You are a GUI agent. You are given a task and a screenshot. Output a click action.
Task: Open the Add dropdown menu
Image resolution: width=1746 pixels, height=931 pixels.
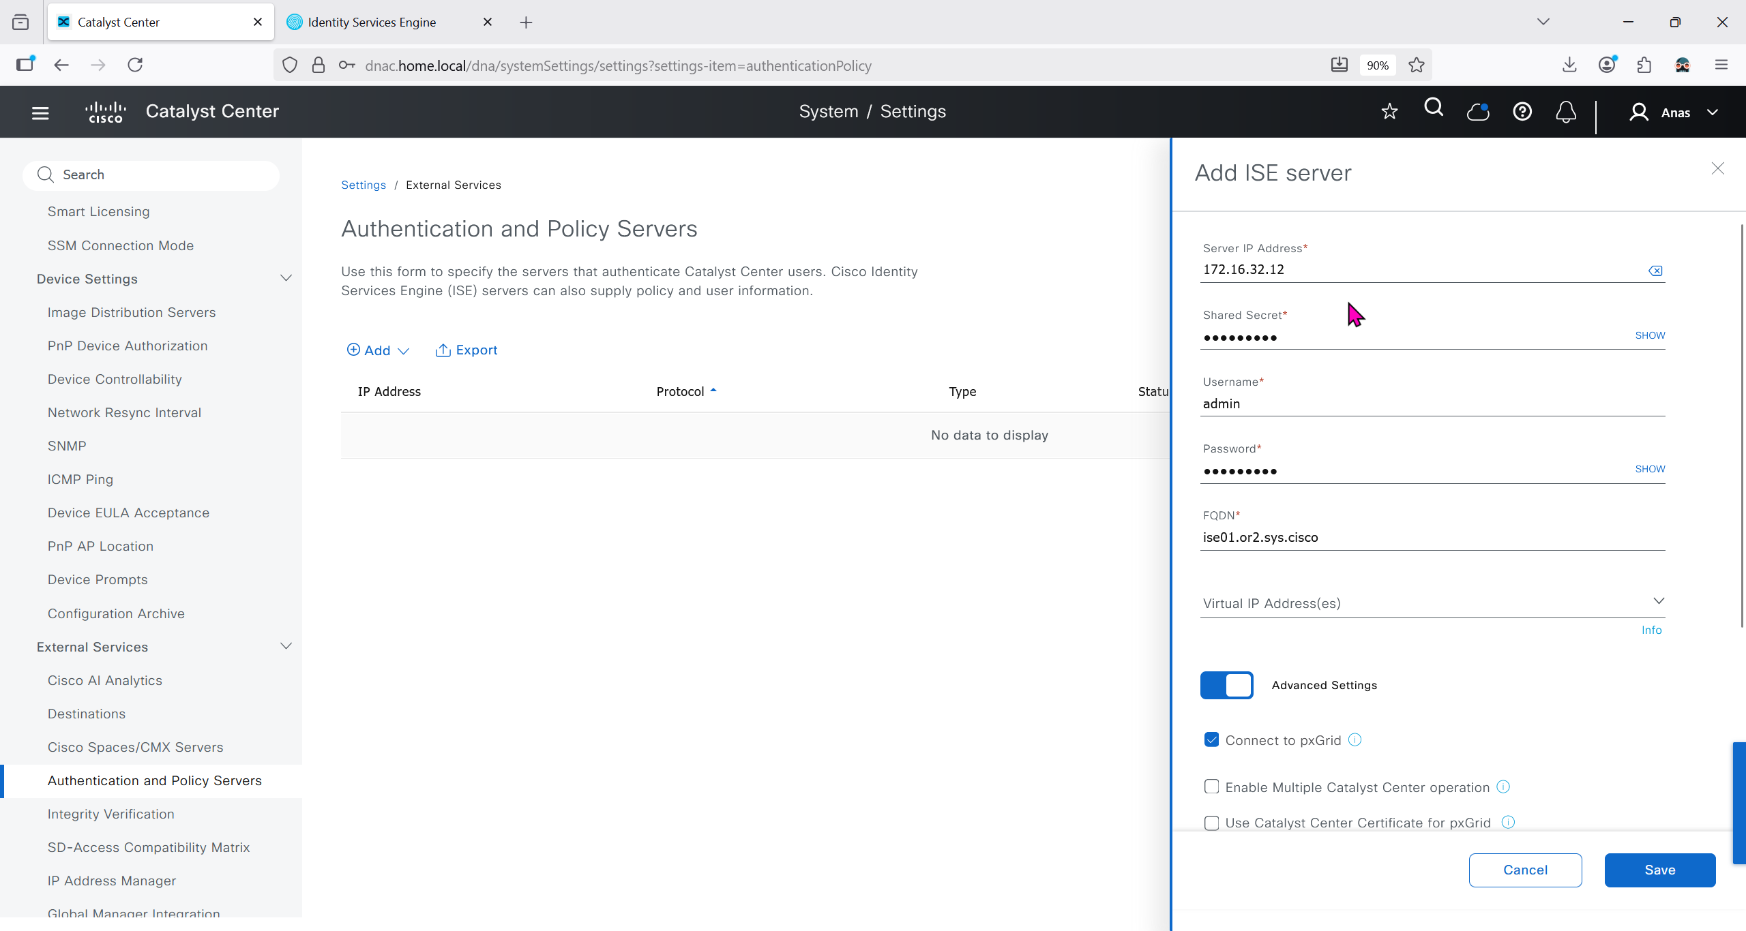click(378, 350)
